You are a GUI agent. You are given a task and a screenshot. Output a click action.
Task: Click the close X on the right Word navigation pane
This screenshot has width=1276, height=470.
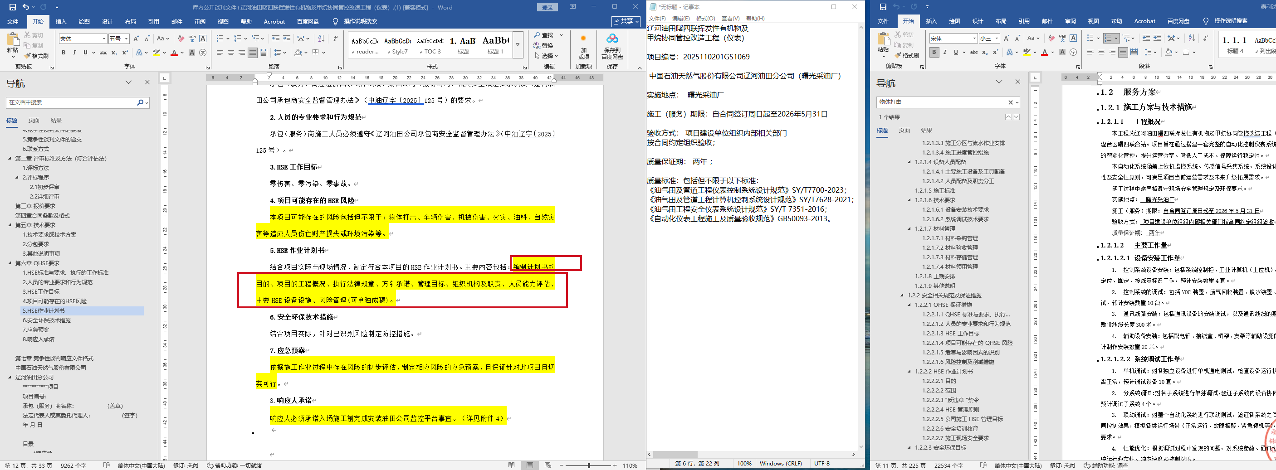(x=1018, y=82)
